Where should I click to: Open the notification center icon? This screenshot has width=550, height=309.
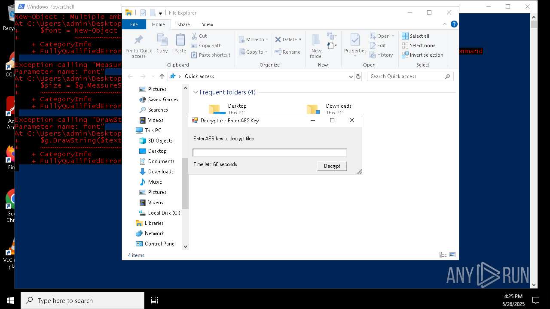coord(536,300)
